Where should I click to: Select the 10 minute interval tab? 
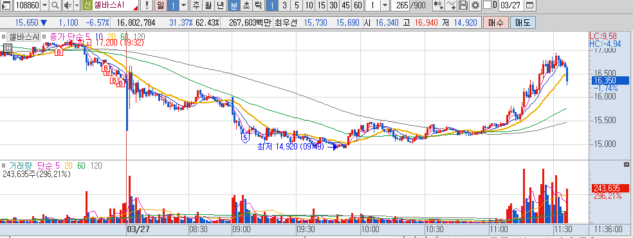coord(309,6)
